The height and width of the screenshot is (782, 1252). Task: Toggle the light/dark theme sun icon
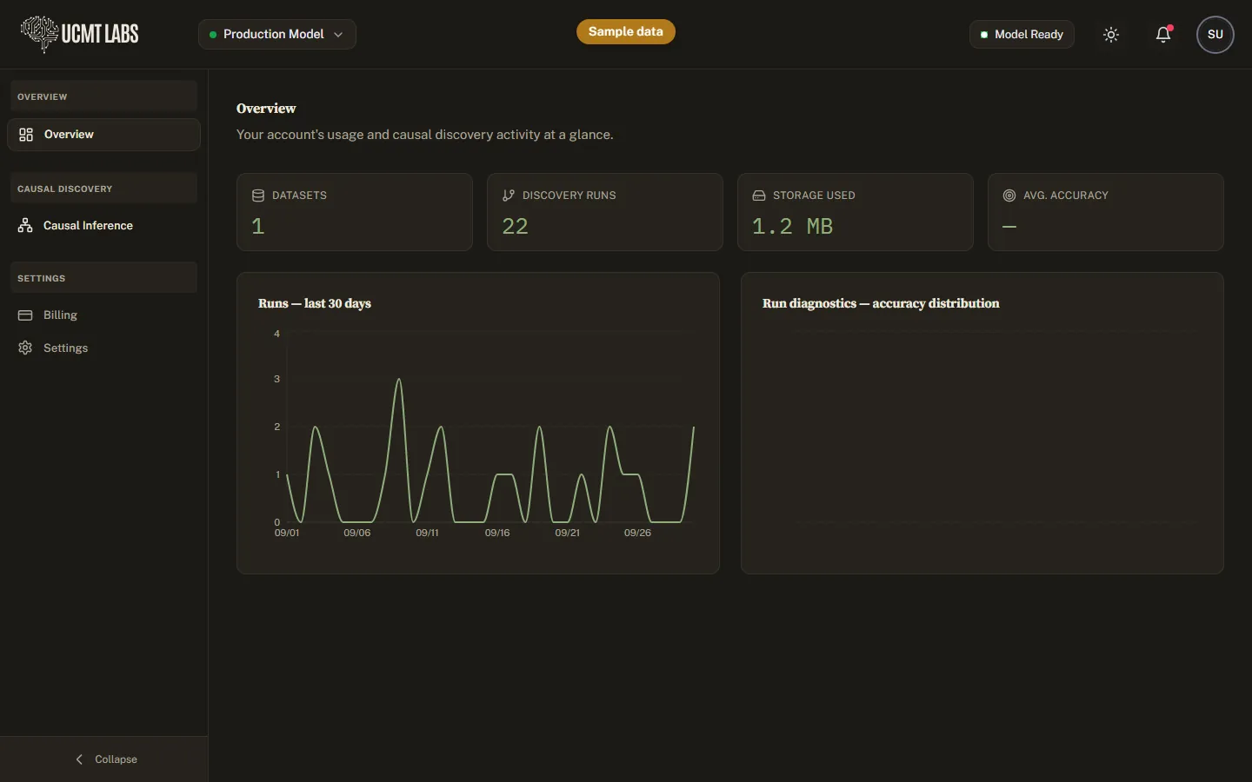point(1111,35)
